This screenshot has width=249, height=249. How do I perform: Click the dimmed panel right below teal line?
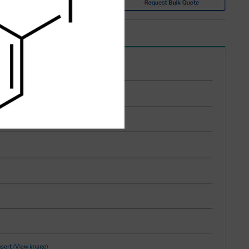(x=169, y=64)
